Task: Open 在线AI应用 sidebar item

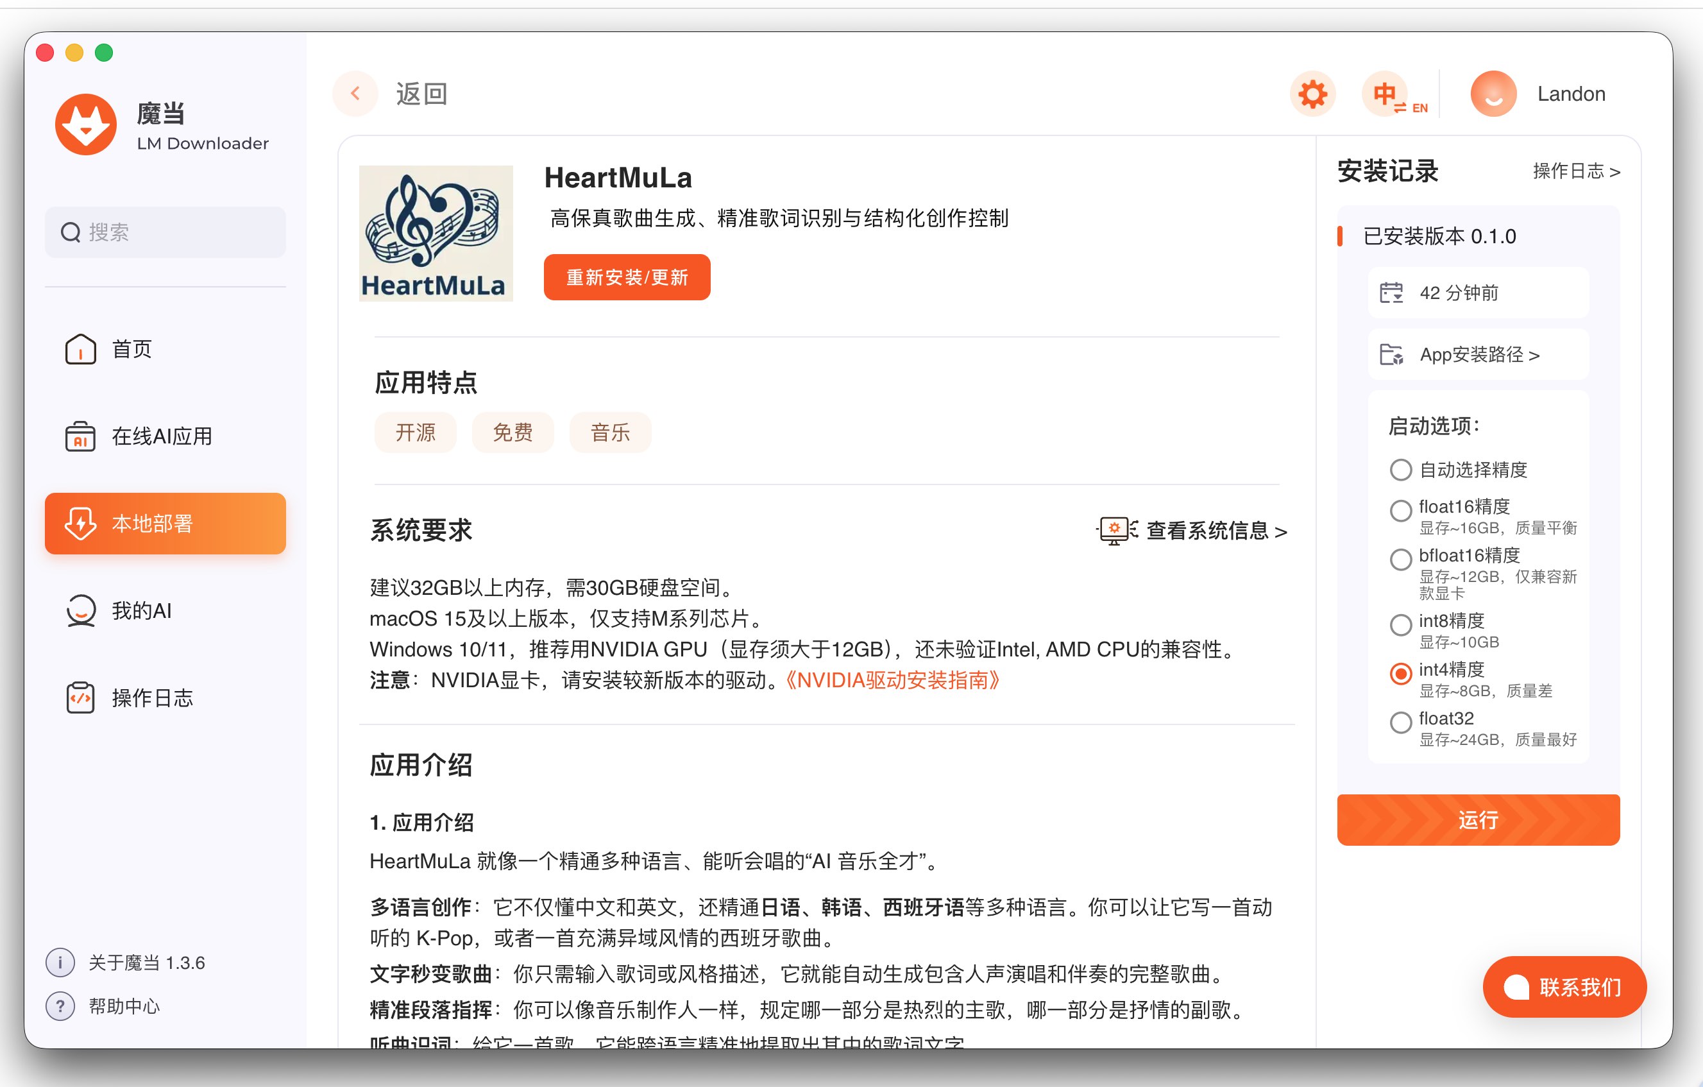Action: (x=161, y=436)
